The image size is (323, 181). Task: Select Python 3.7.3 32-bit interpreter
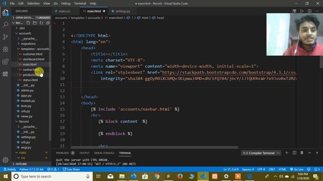click(x=31, y=169)
